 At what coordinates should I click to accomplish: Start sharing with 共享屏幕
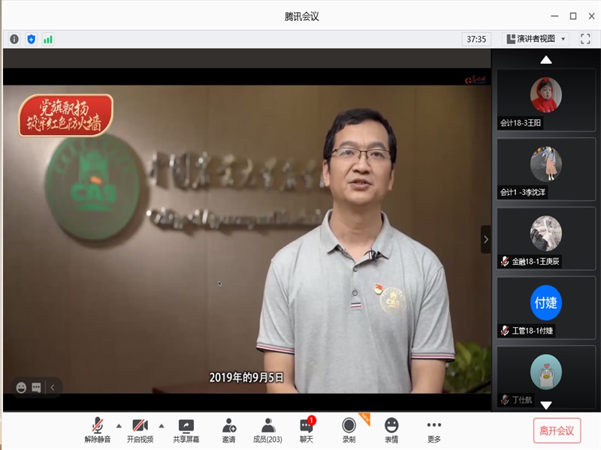(186, 430)
